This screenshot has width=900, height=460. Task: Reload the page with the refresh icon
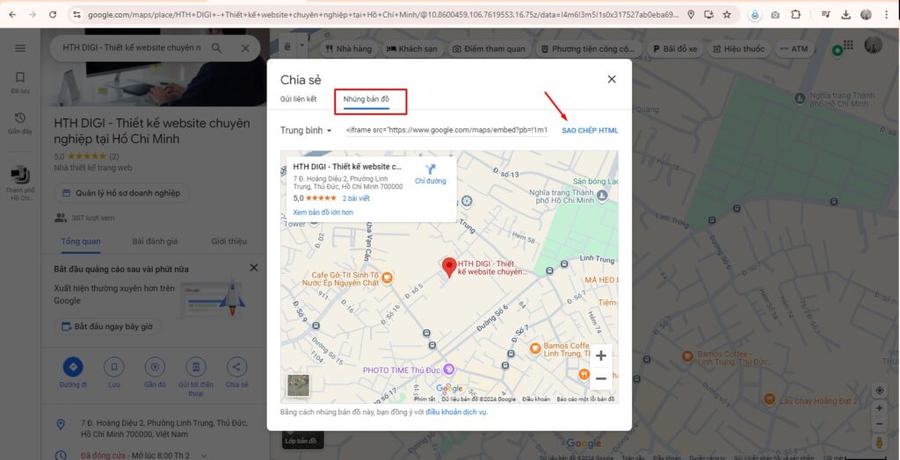[53, 14]
